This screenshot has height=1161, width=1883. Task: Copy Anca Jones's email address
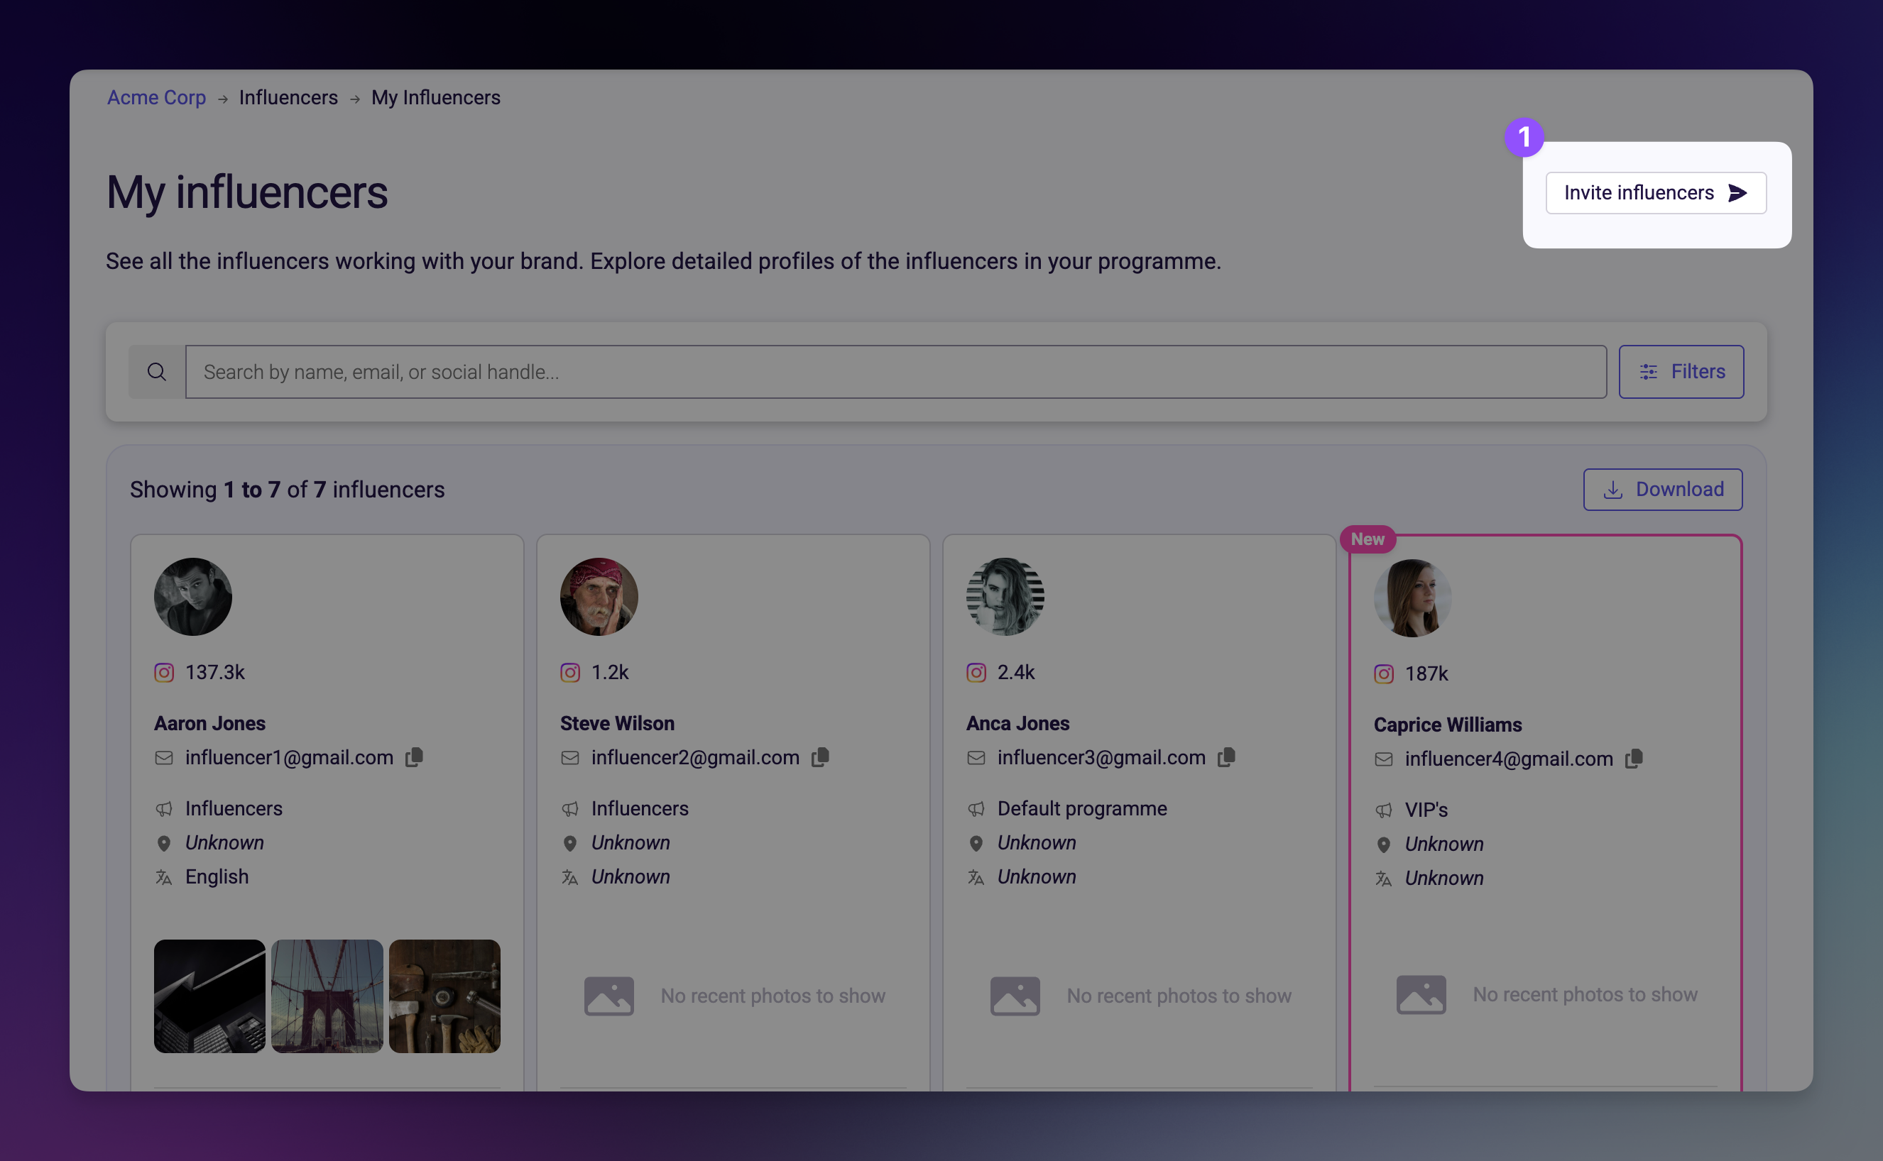coord(1226,757)
